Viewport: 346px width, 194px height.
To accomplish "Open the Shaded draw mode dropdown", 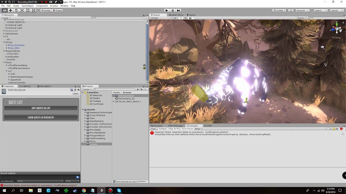I will tap(161, 18).
